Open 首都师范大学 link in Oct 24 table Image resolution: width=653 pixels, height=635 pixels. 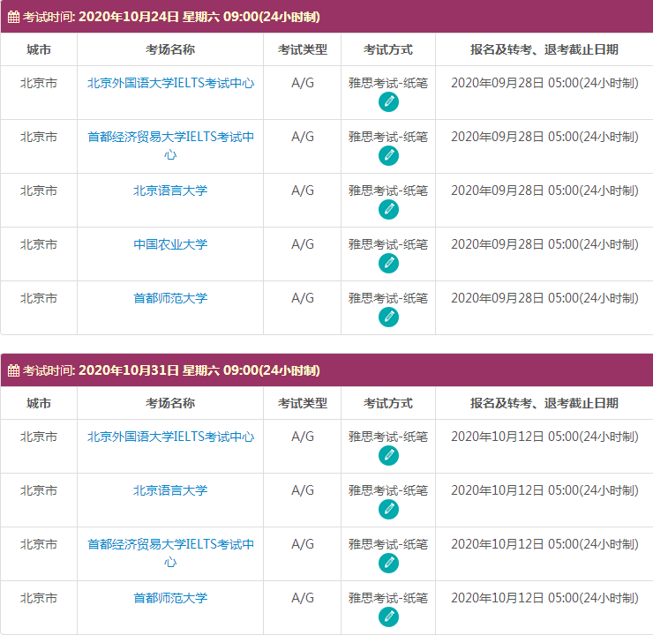tap(170, 298)
